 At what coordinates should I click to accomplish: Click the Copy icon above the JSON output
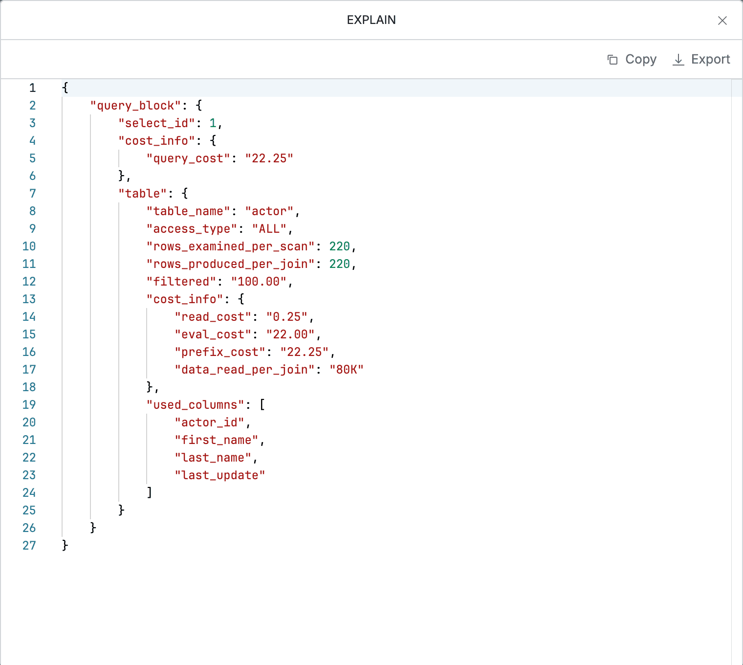612,59
